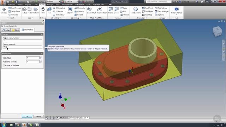This screenshot has width=226, height=127.
Task: Select the 3D Adaptive milling icon
Action: click(70, 10)
